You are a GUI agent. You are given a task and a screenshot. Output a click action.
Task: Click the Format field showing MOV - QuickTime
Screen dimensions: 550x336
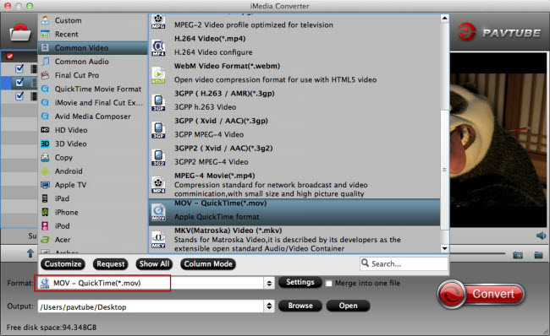pyautogui.click(x=151, y=283)
